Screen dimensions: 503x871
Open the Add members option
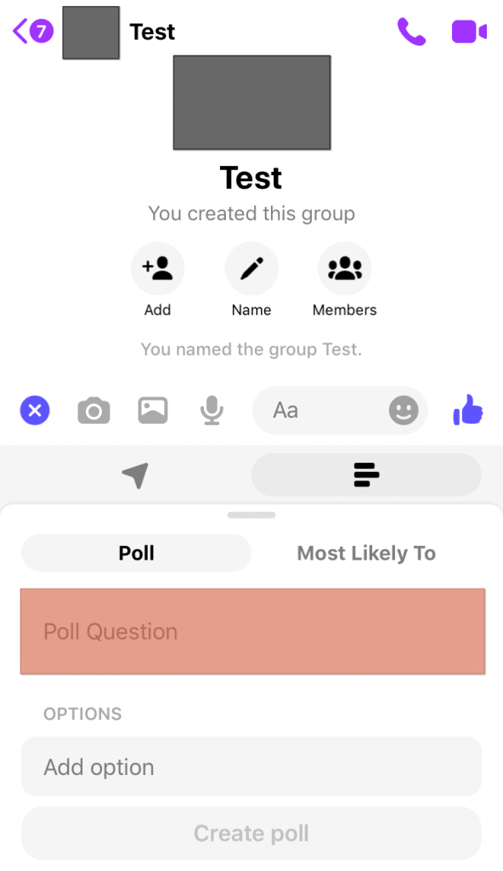[x=158, y=268]
